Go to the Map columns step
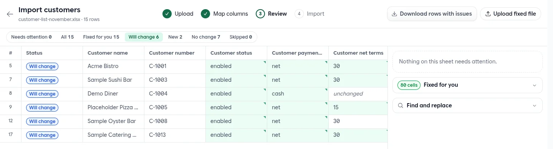 click(x=225, y=14)
